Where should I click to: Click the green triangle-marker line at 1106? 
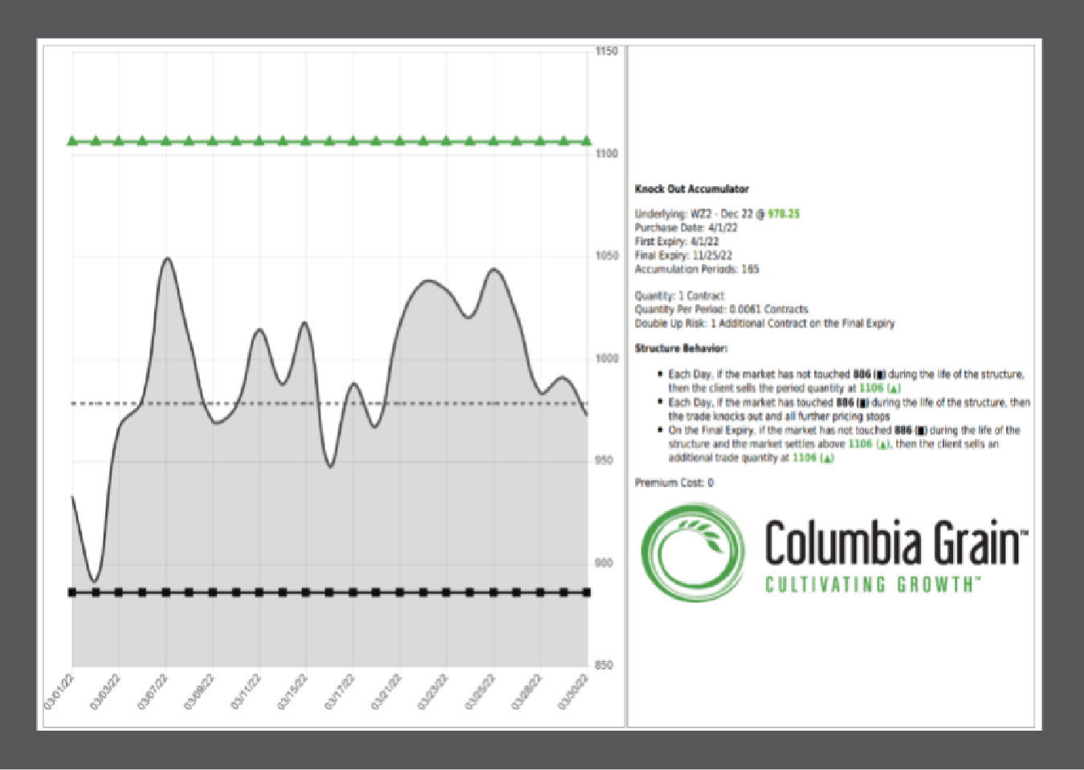[329, 141]
